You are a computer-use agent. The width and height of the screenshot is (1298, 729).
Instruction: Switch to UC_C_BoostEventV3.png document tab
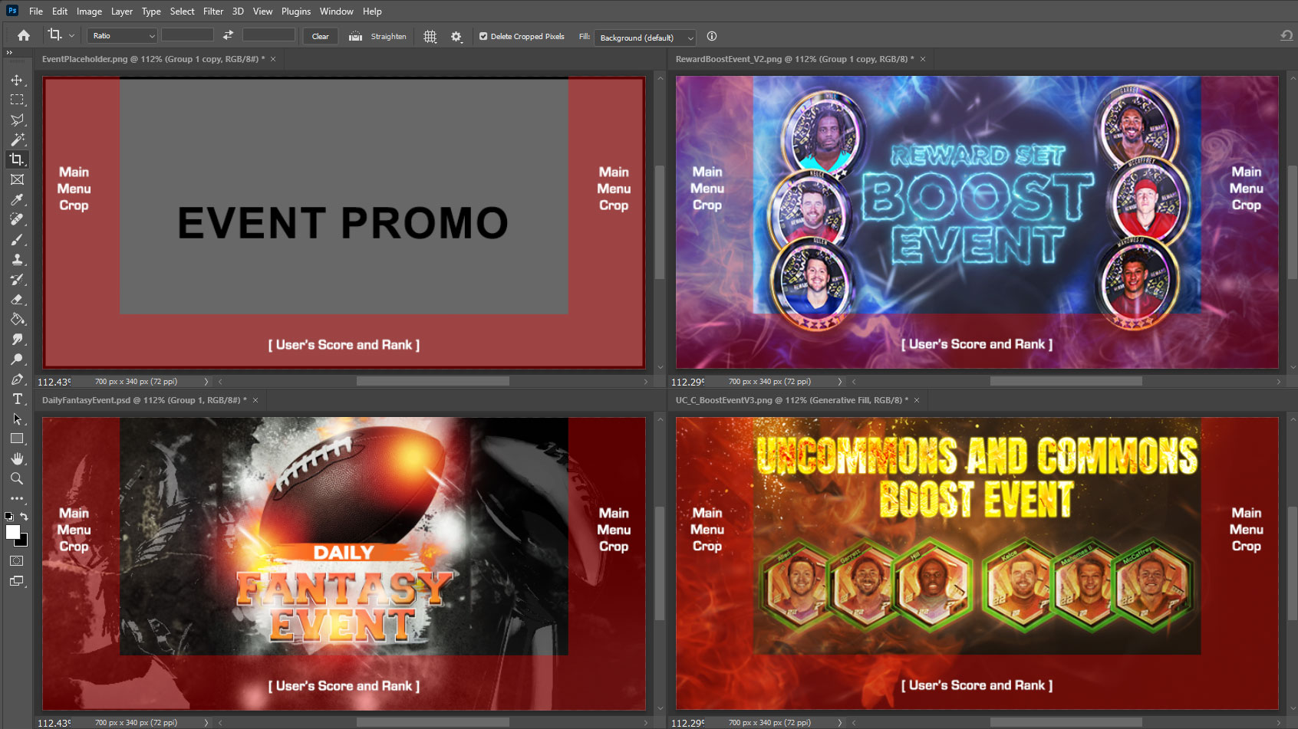click(792, 400)
